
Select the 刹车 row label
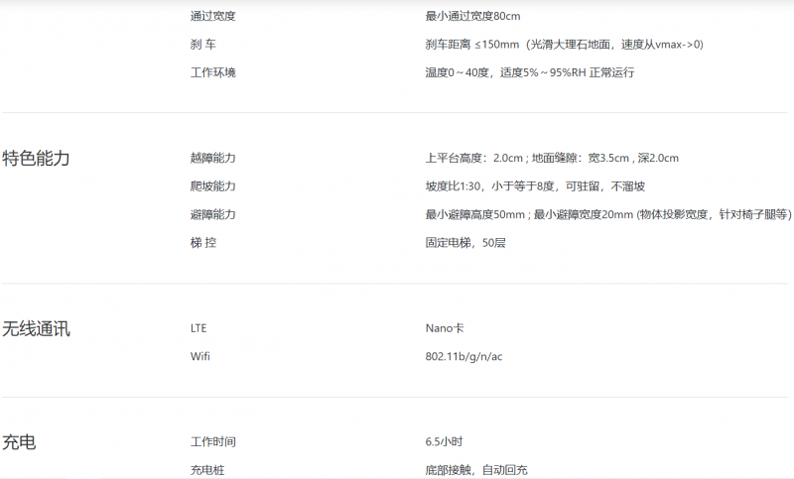pos(203,45)
